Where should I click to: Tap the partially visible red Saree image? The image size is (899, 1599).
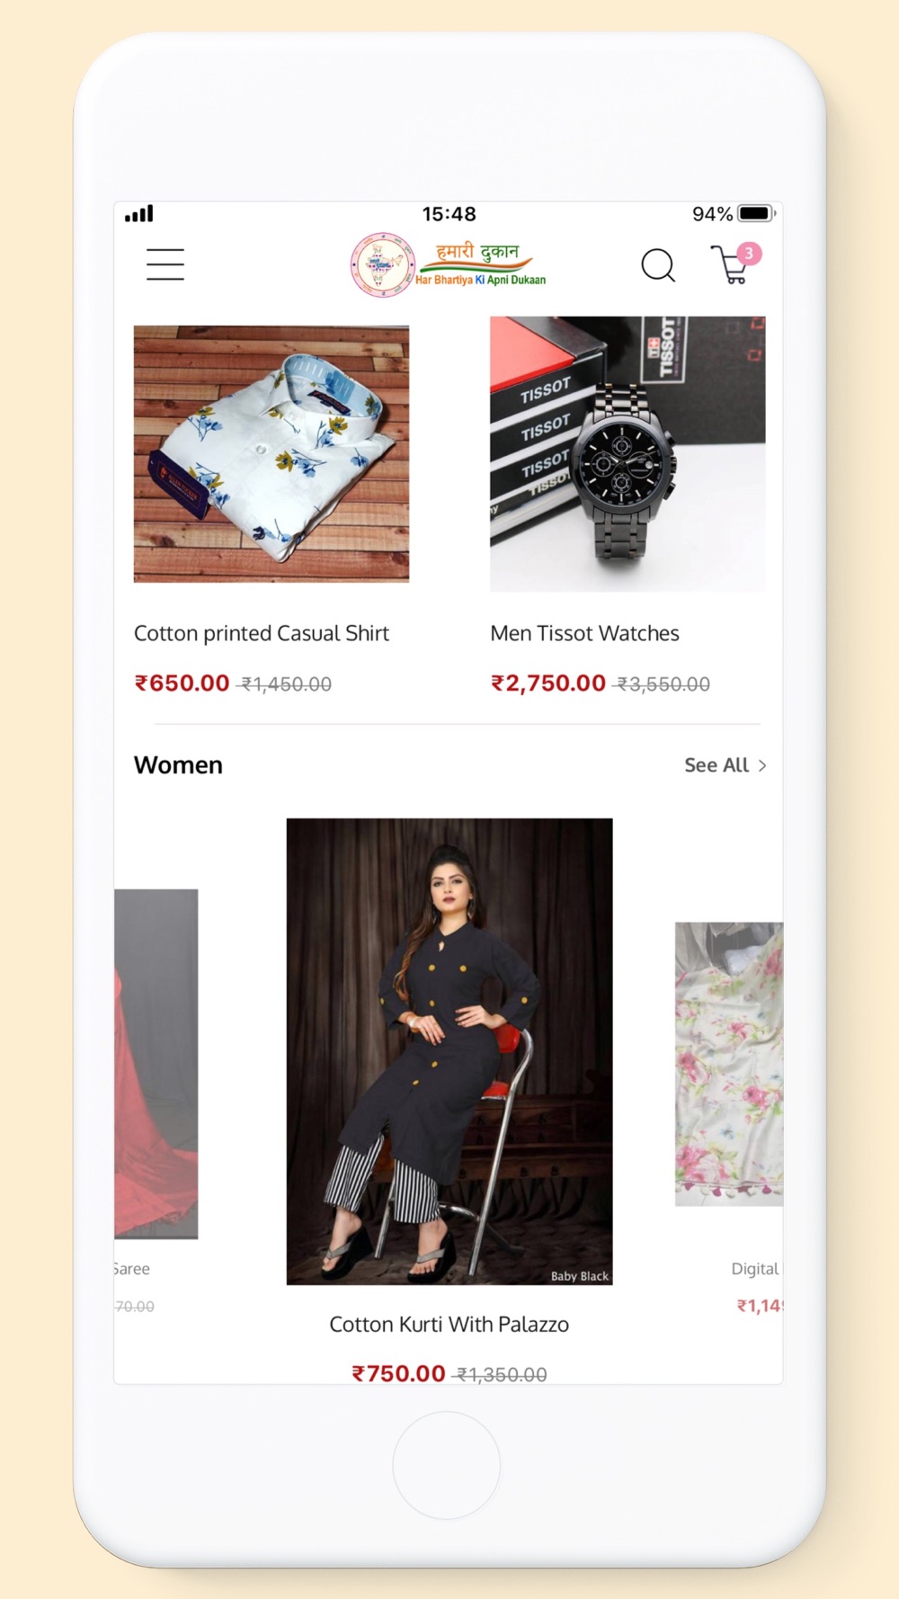pyautogui.click(x=156, y=1064)
